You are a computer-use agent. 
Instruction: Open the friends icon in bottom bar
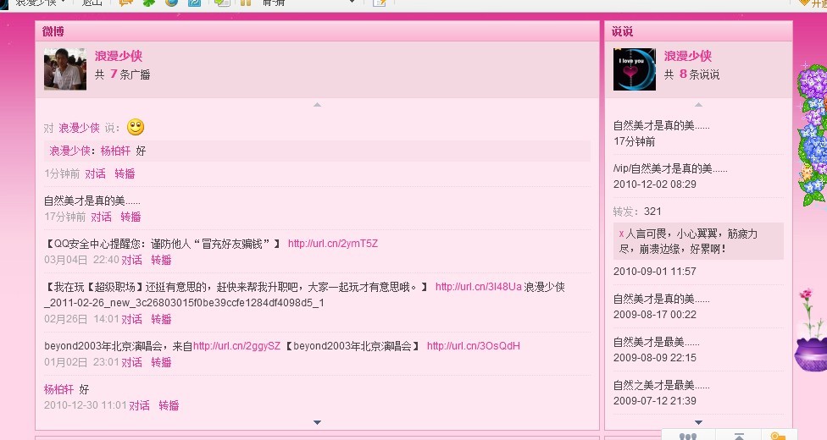tap(688, 437)
